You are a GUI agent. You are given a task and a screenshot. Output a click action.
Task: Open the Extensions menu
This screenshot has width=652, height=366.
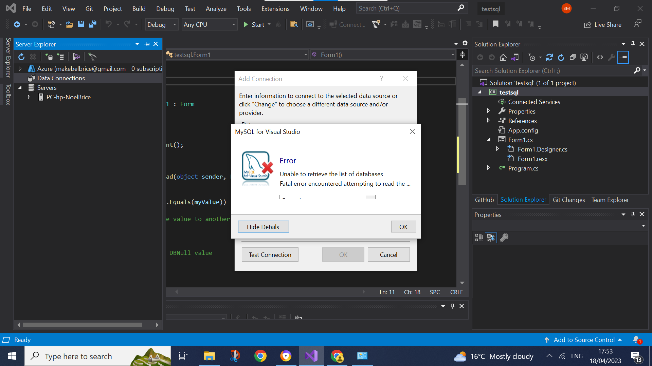coord(275,9)
